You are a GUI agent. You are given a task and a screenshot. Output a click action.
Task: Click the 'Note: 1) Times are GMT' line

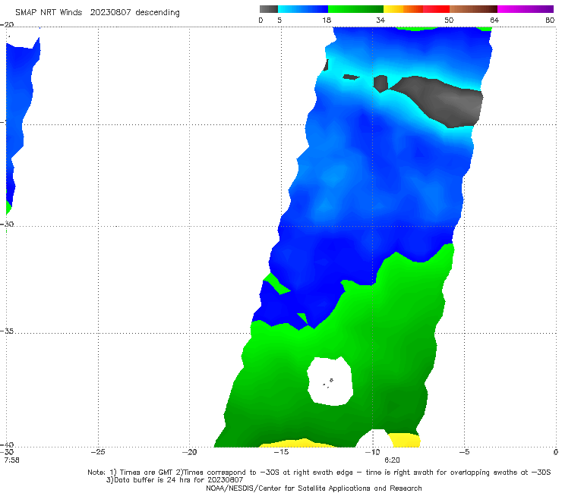point(319,473)
